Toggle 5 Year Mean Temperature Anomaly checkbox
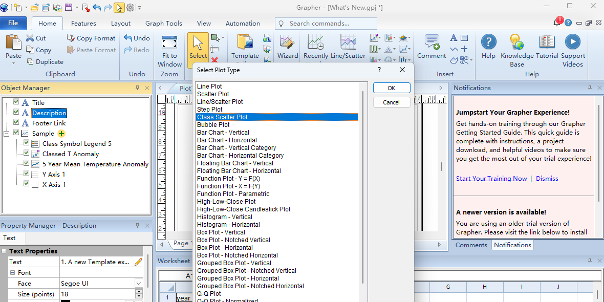Image resolution: width=604 pixels, height=302 pixels. pos(26,163)
